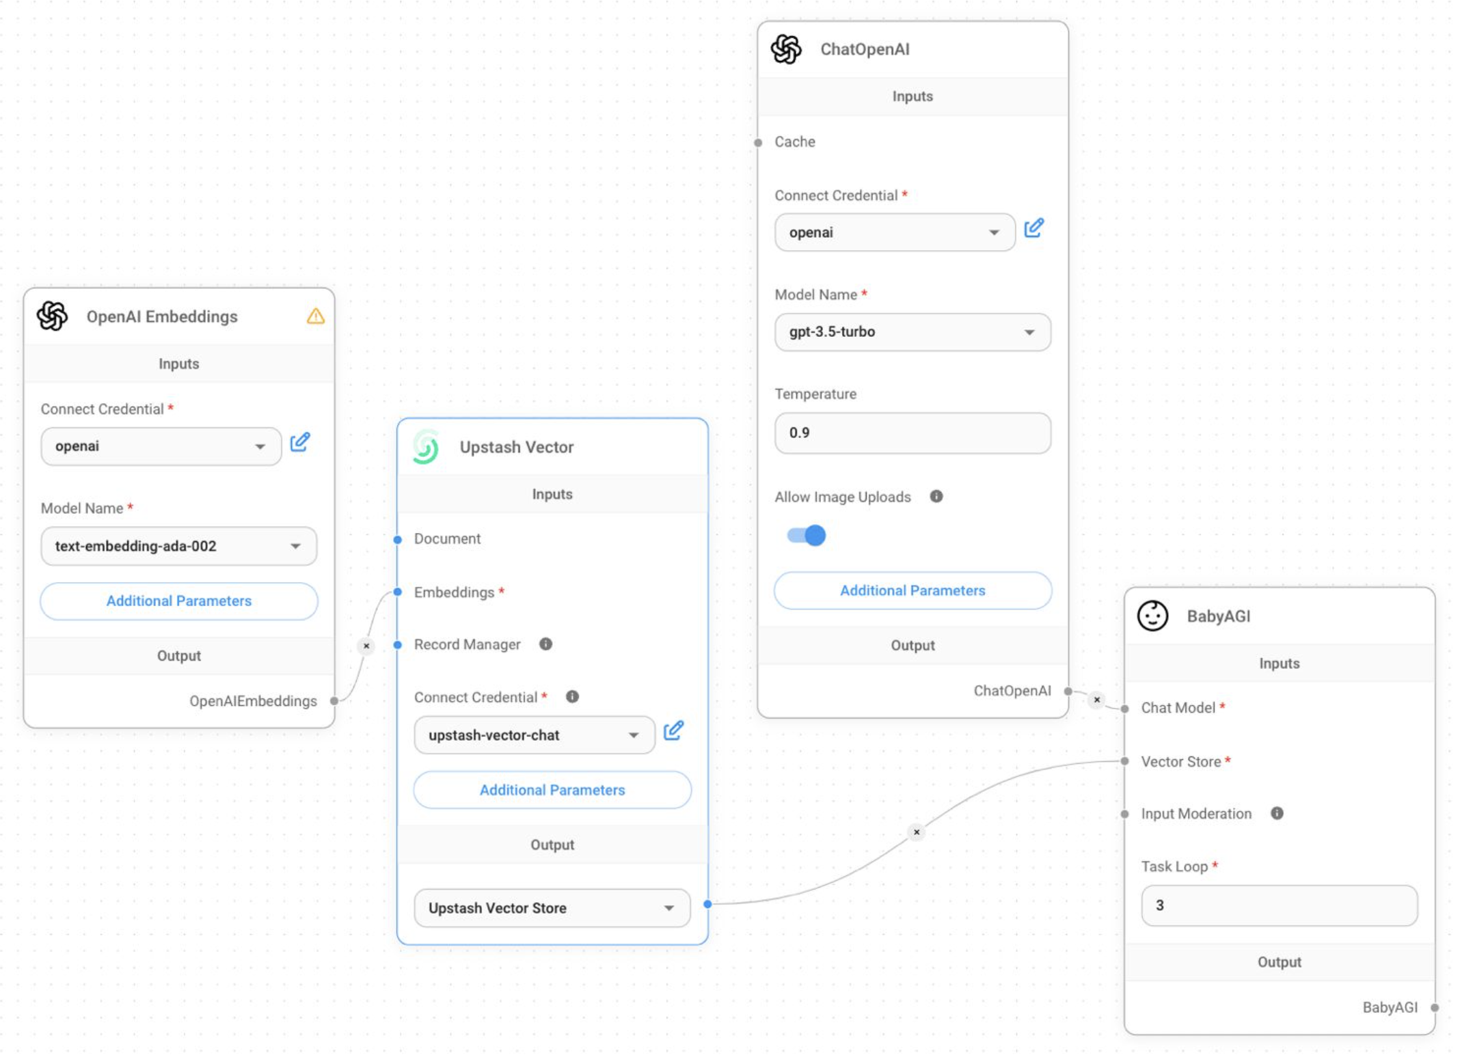This screenshot has width=1460, height=1055.
Task: Open the ChatOpenAI Additional Parameters
Action: pyautogui.click(x=912, y=590)
